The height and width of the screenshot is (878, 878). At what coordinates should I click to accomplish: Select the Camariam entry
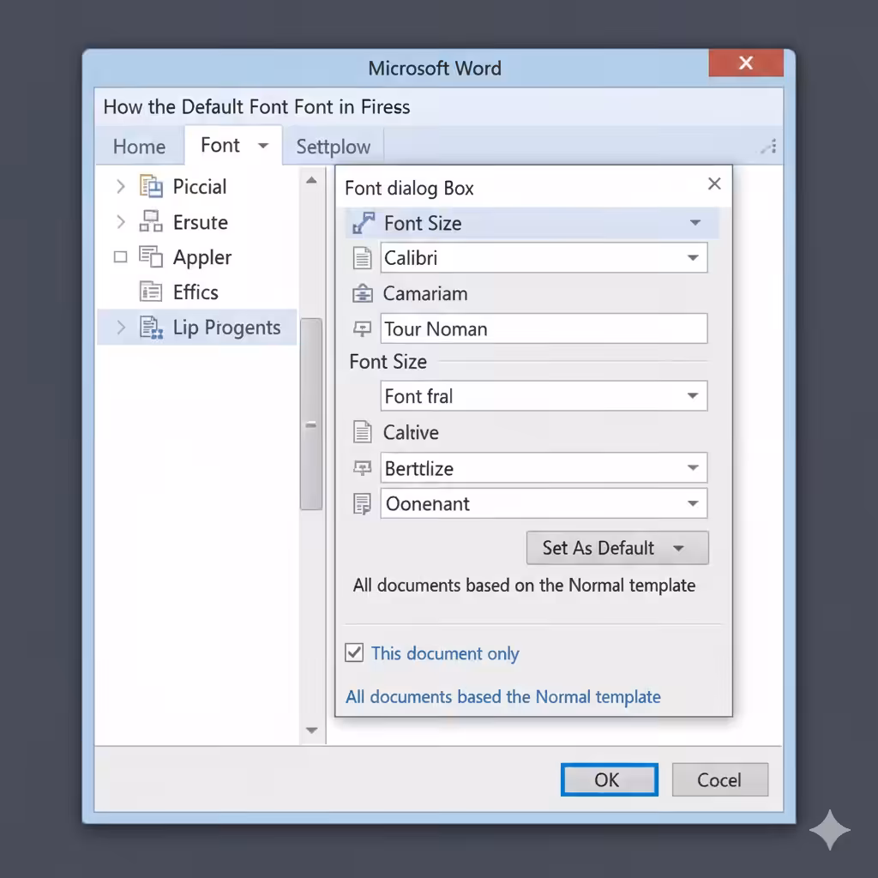pos(425,293)
